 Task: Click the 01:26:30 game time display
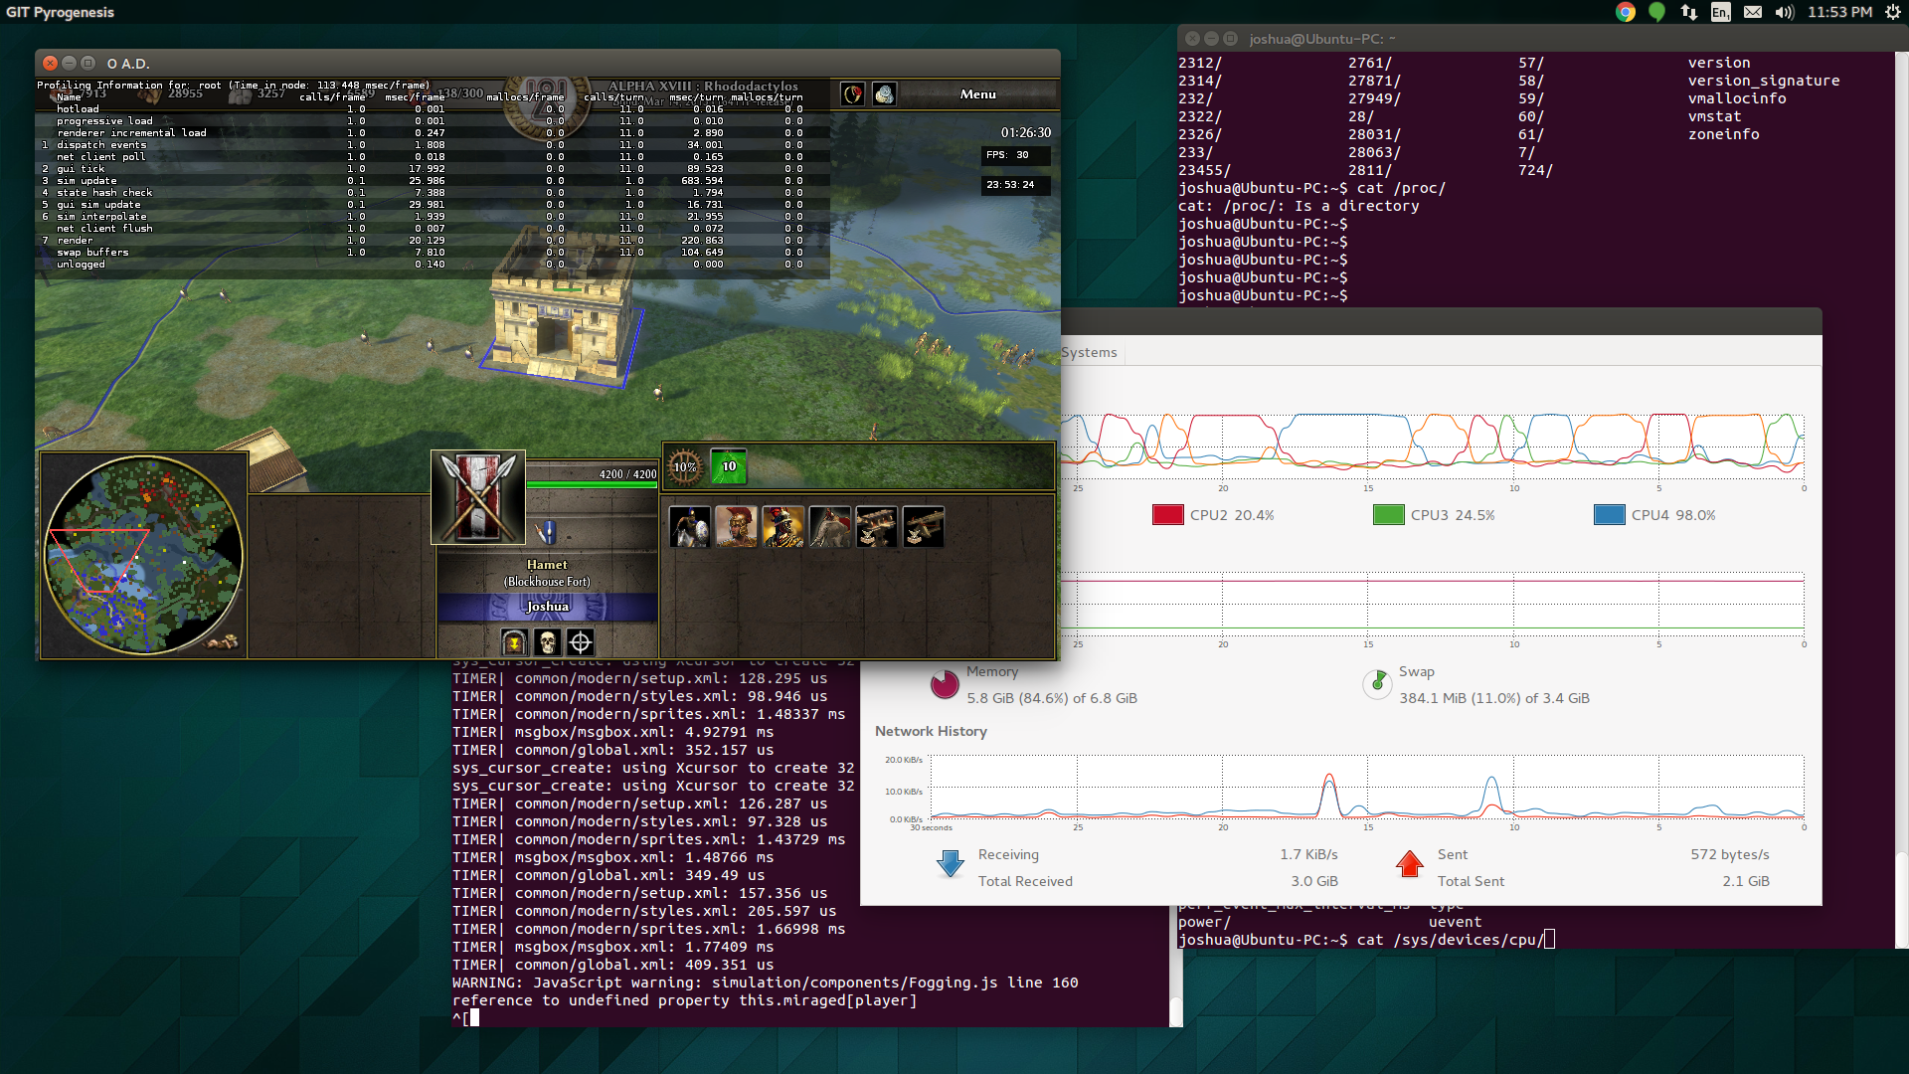tap(1025, 132)
